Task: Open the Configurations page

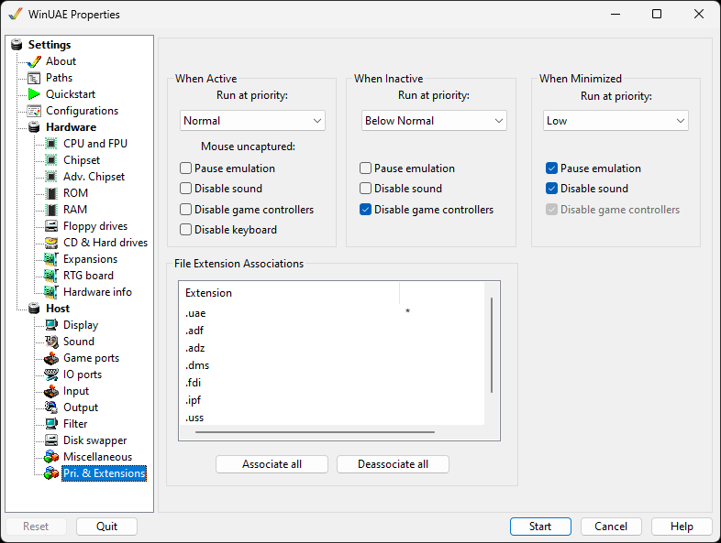Action: [x=82, y=111]
